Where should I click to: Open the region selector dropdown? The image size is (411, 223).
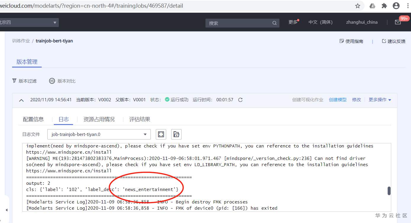(29, 23)
